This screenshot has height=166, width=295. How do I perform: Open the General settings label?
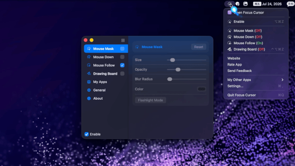[x=99, y=90]
